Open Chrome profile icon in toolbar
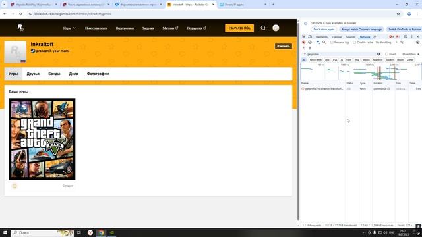The width and height of the screenshot is (422, 237). click(x=409, y=14)
